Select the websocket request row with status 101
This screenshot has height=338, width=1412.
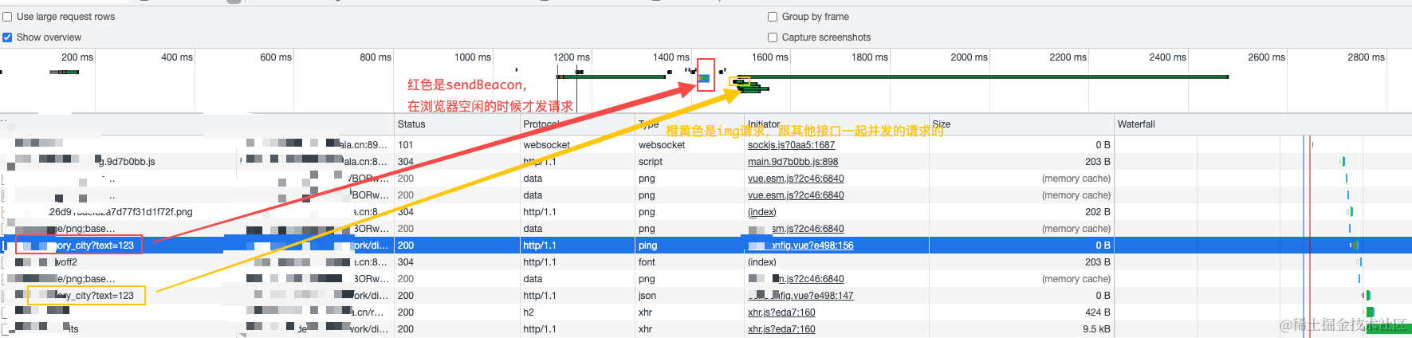(706, 145)
